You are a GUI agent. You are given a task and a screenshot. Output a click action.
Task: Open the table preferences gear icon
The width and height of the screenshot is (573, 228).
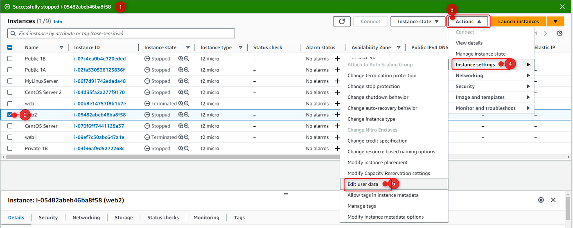pyautogui.click(x=559, y=34)
